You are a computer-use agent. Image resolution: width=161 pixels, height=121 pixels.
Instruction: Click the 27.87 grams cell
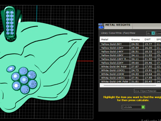[x=137, y=67]
